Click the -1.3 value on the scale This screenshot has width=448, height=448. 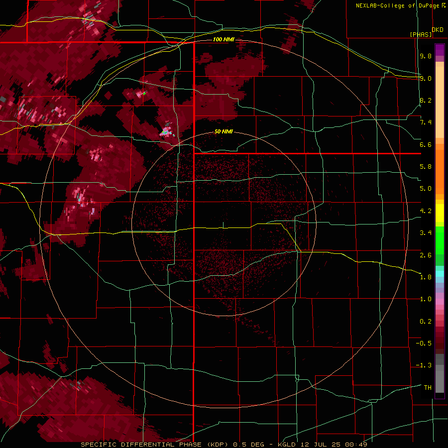(x=424, y=365)
